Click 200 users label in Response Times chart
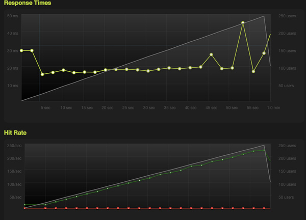The height and width of the screenshot is (220, 306). pyautogui.click(x=287, y=33)
